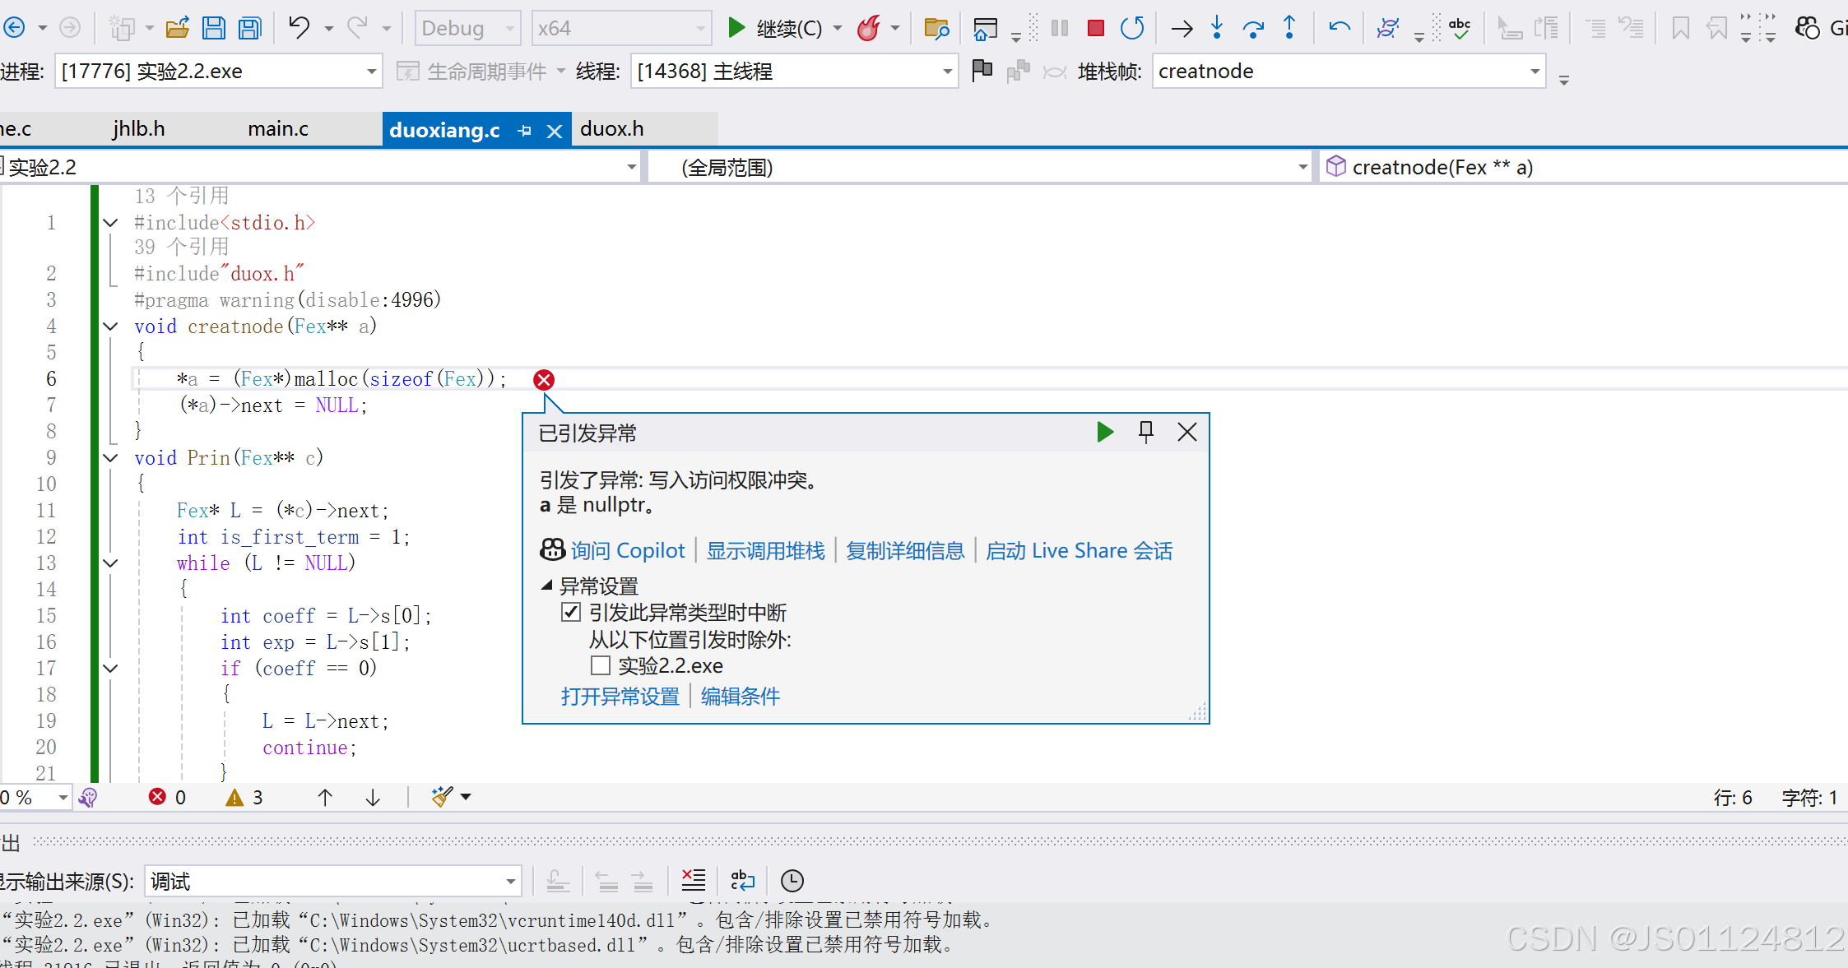Screen dimensions: 1848x968
Task: Switch to the jhlb.h tab
Action: (139, 129)
